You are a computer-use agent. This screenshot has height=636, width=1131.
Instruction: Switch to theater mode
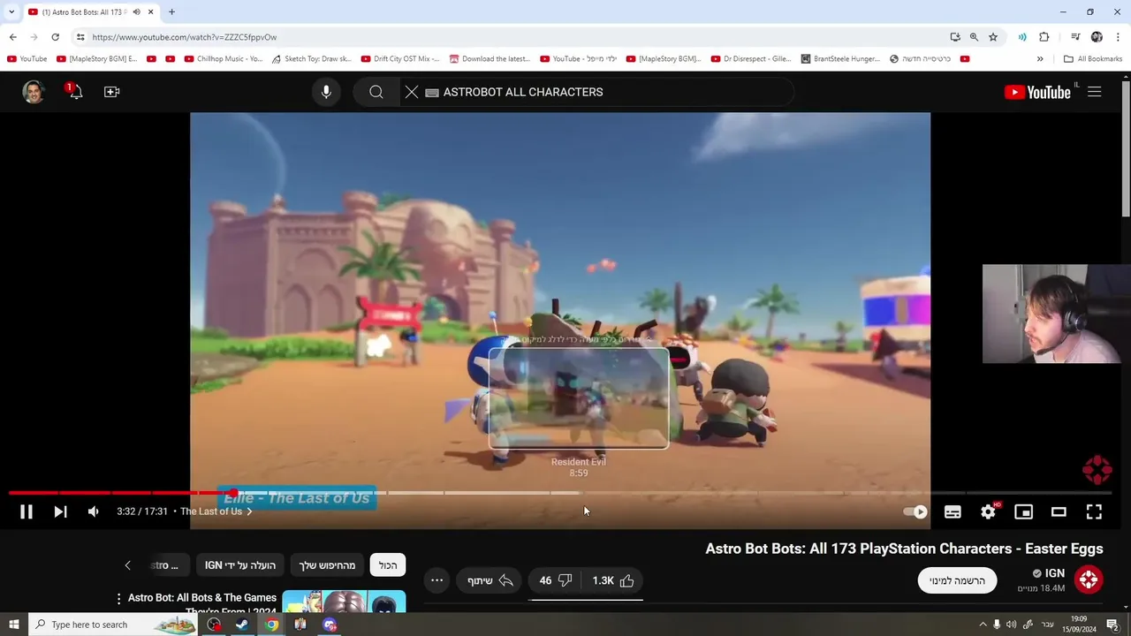pyautogui.click(x=1059, y=511)
